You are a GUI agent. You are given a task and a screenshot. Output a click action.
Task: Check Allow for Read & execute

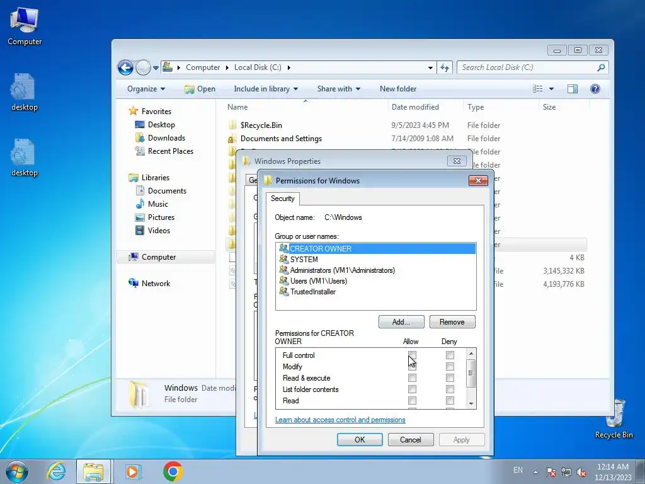click(412, 378)
